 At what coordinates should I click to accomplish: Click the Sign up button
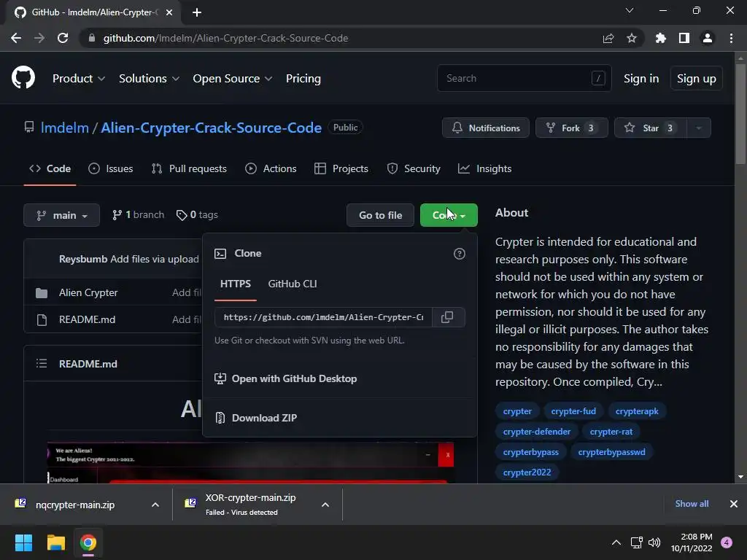(x=696, y=79)
